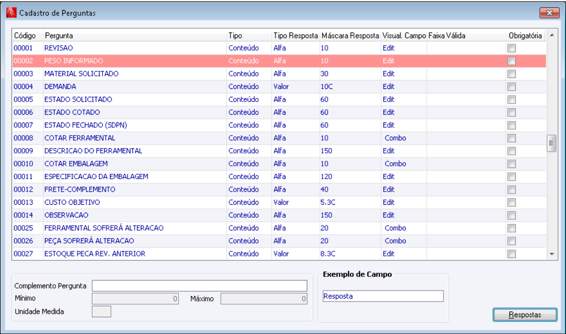Screen dimensions: 566x334
Task: Tick Obrigatória for ESTOQUE PECA REV. ANTERIOR
Action: coord(512,254)
